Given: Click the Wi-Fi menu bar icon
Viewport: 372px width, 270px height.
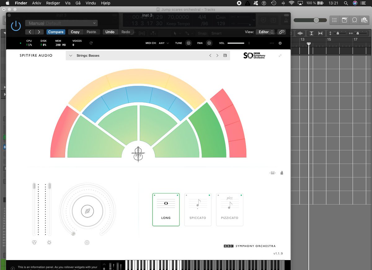Looking at the screenshot, I should tap(291, 3).
